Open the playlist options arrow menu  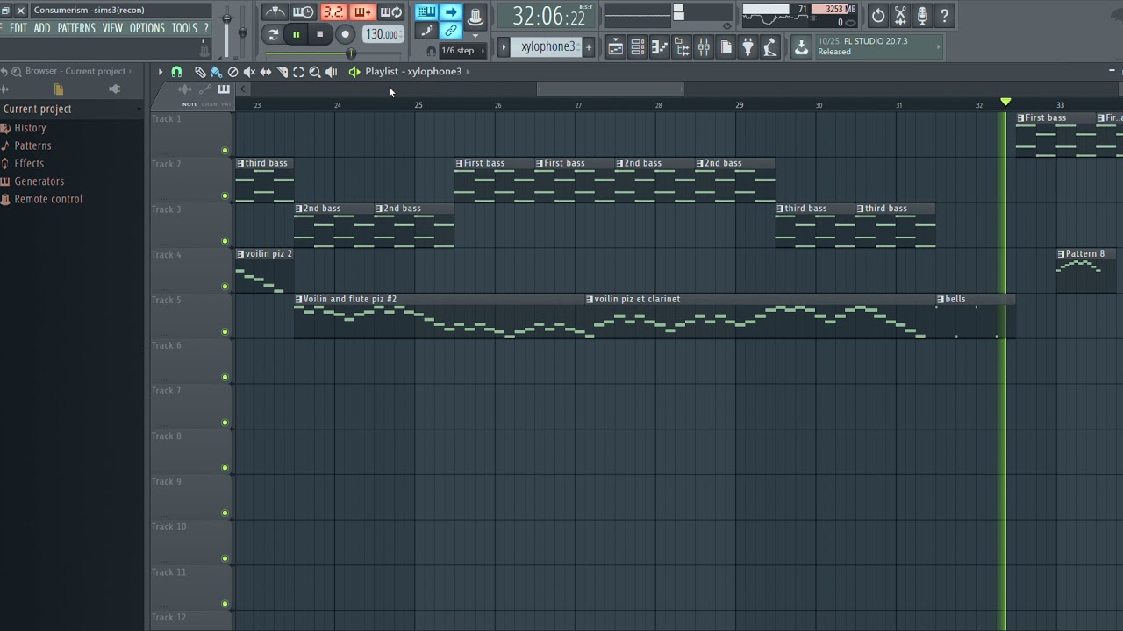point(160,72)
